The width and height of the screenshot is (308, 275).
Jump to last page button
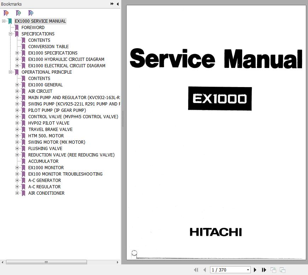[264, 270]
